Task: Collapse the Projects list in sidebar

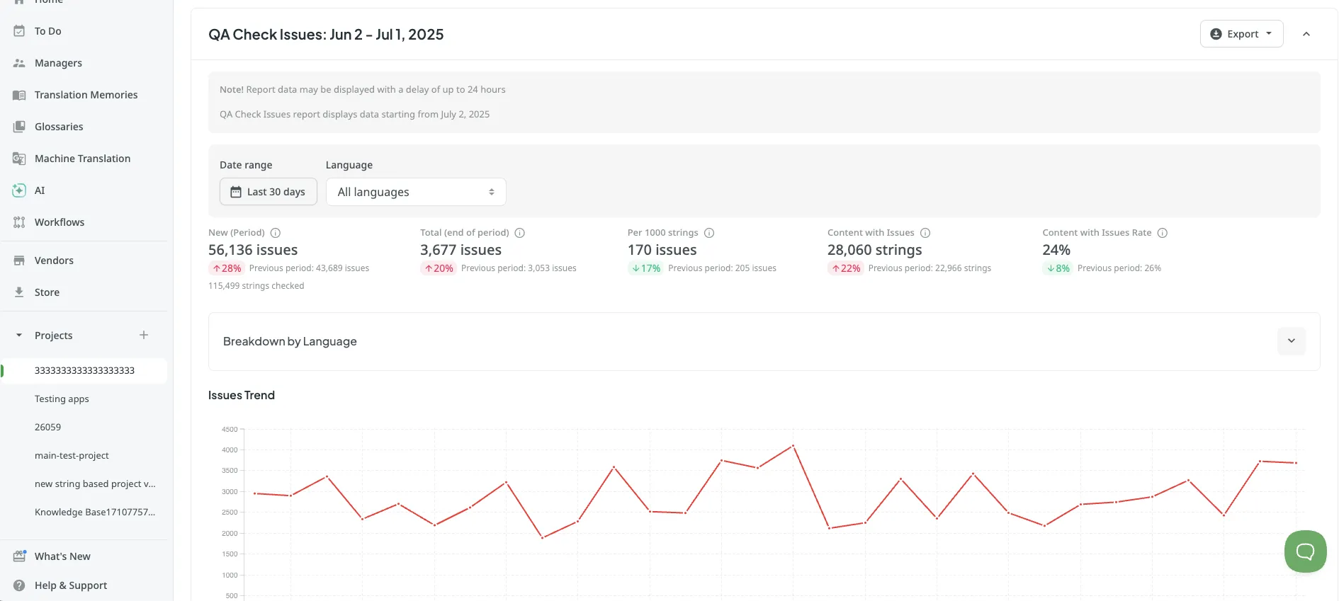Action: 19,336
